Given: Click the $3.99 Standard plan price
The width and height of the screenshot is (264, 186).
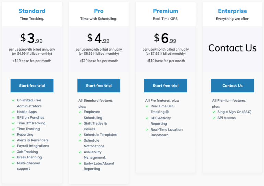Looking at the screenshot, I should point(32,39).
